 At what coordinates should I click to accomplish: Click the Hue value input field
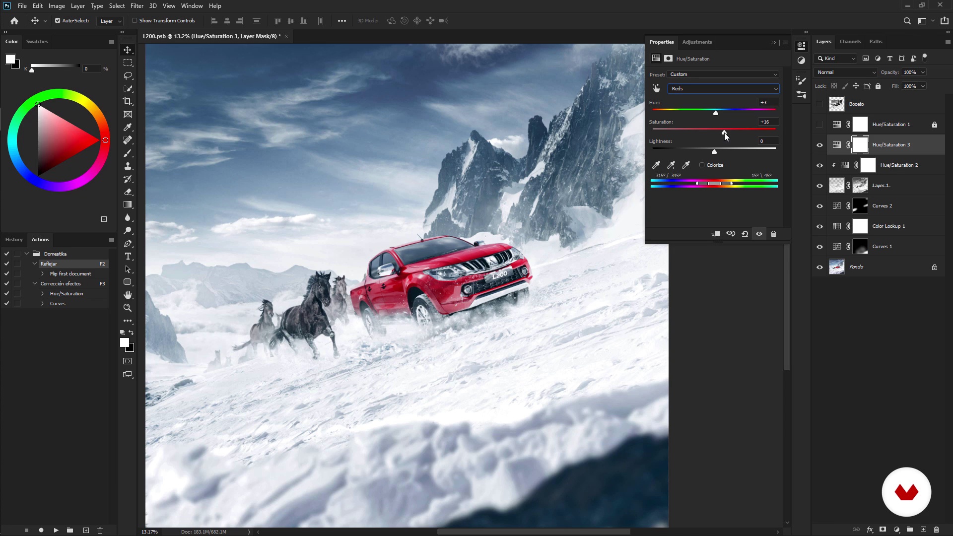click(768, 103)
